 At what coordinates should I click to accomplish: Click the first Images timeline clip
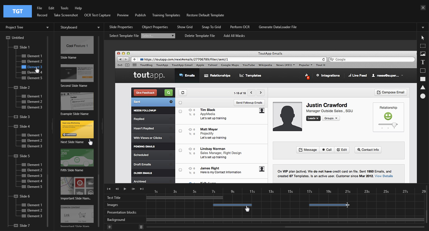tap(232, 205)
